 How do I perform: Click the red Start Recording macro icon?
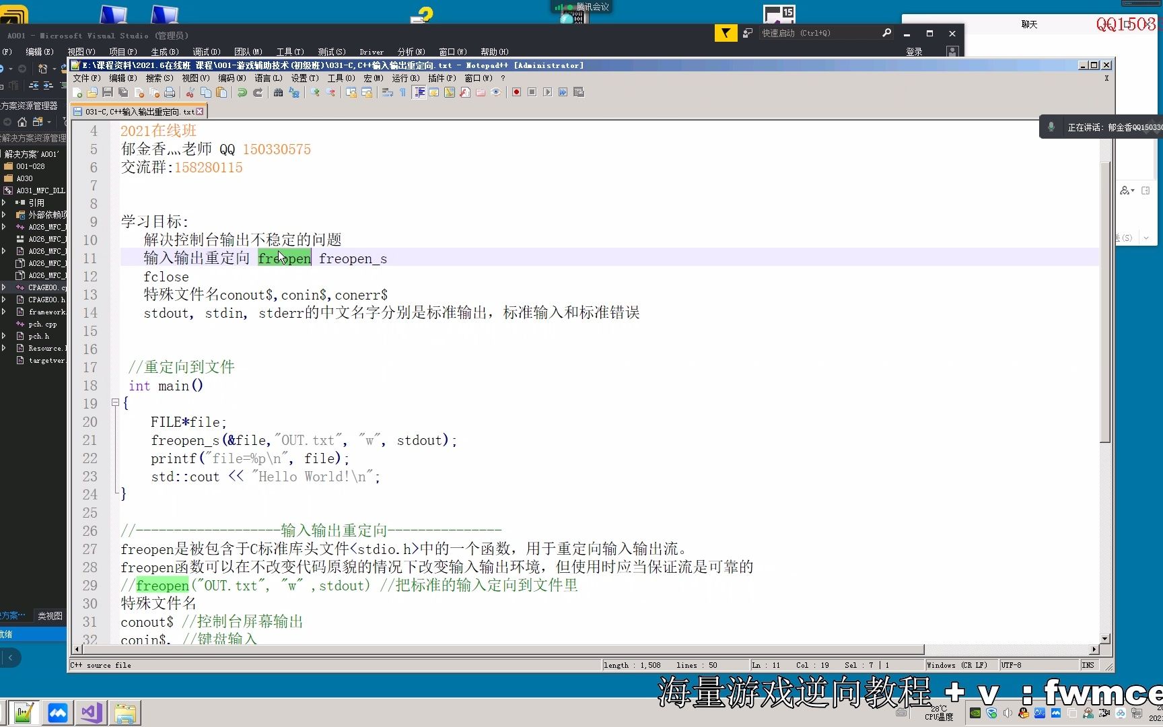point(516,92)
